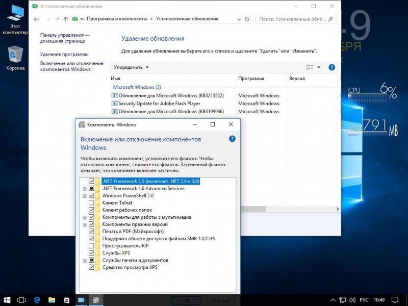Switch to Windows Features taskbar button
Image resolution: width=408 pixels, height=306 pixels.
coord(96,300)
